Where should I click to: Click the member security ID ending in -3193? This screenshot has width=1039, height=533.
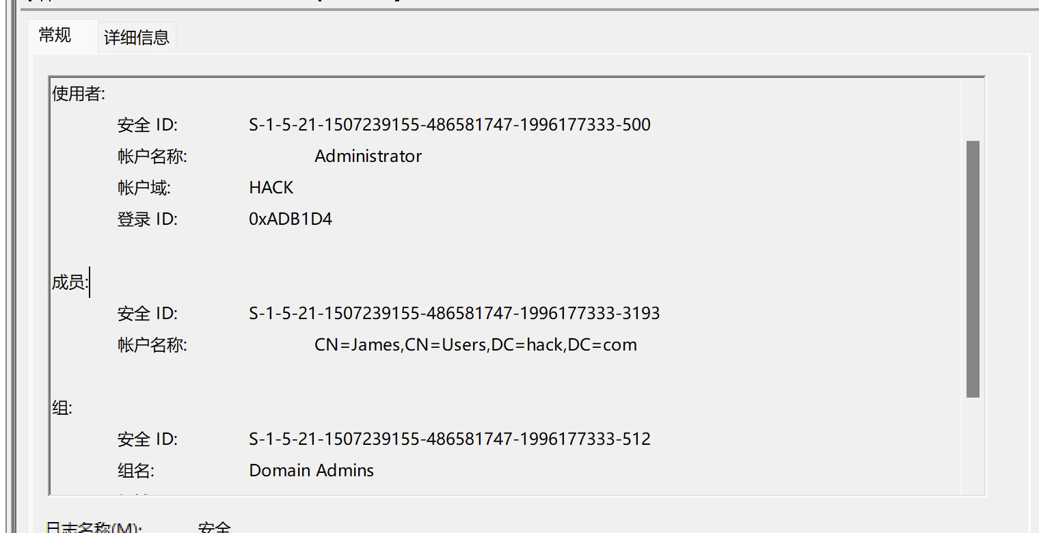[x=455, y=314]
